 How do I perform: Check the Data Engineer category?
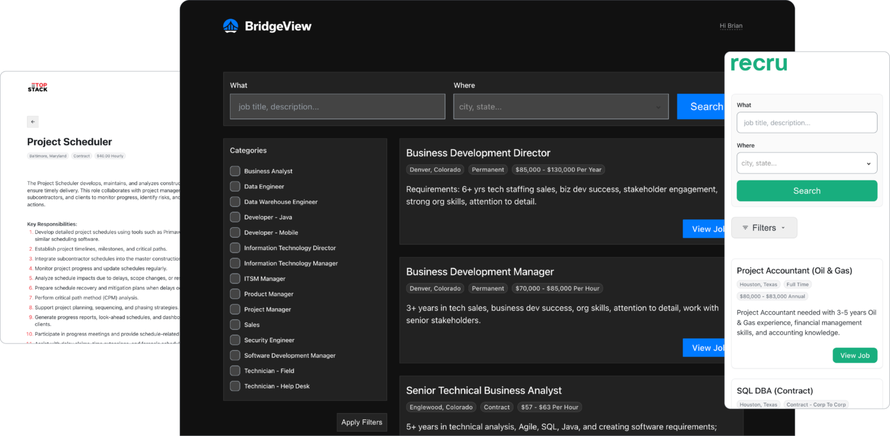(235, 187)
